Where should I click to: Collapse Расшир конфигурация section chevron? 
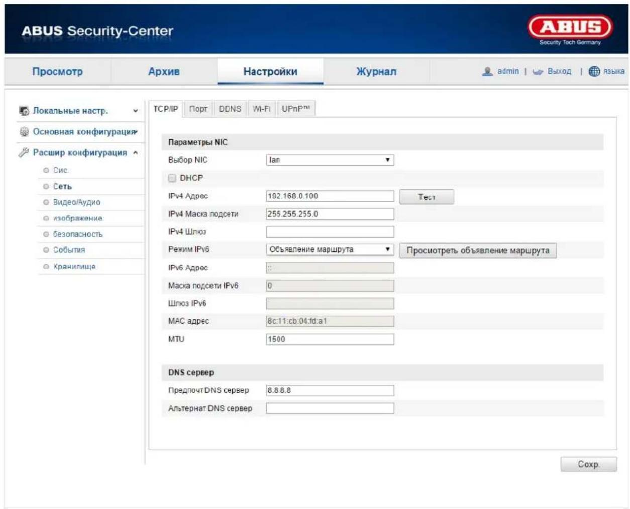click(135, 153)
